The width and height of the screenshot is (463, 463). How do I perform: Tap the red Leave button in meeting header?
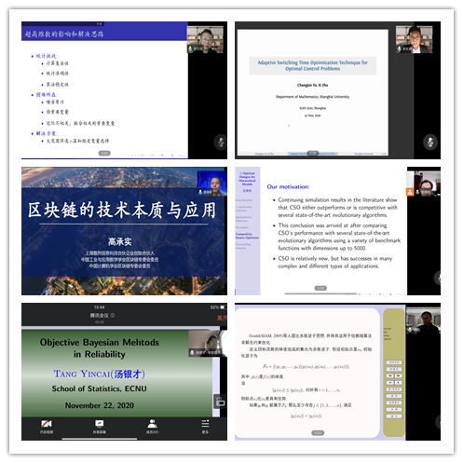coord(222,318)
